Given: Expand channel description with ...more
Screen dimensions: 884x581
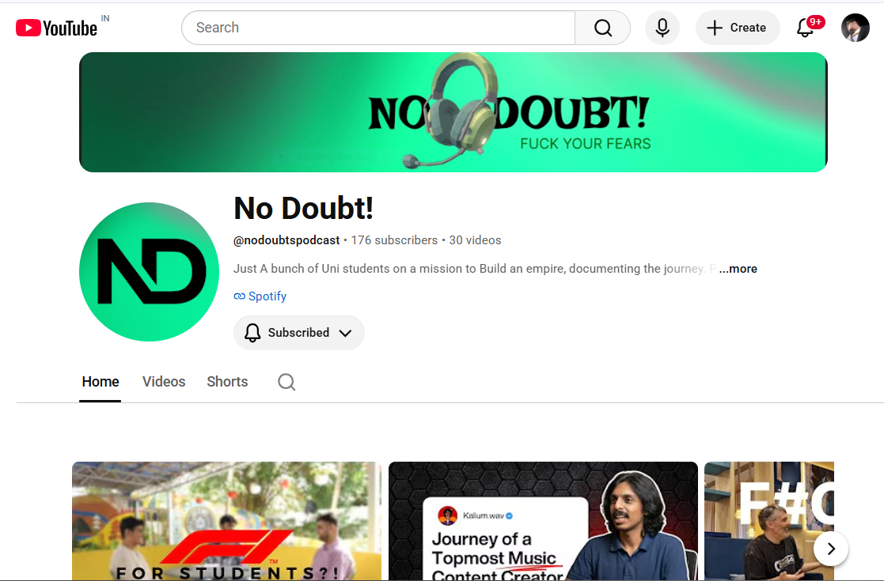Looking at the screenshot, I should (x=738, y=269).
